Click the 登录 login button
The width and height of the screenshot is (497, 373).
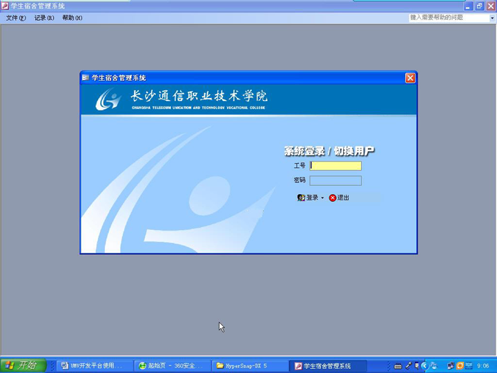[308, 198]
